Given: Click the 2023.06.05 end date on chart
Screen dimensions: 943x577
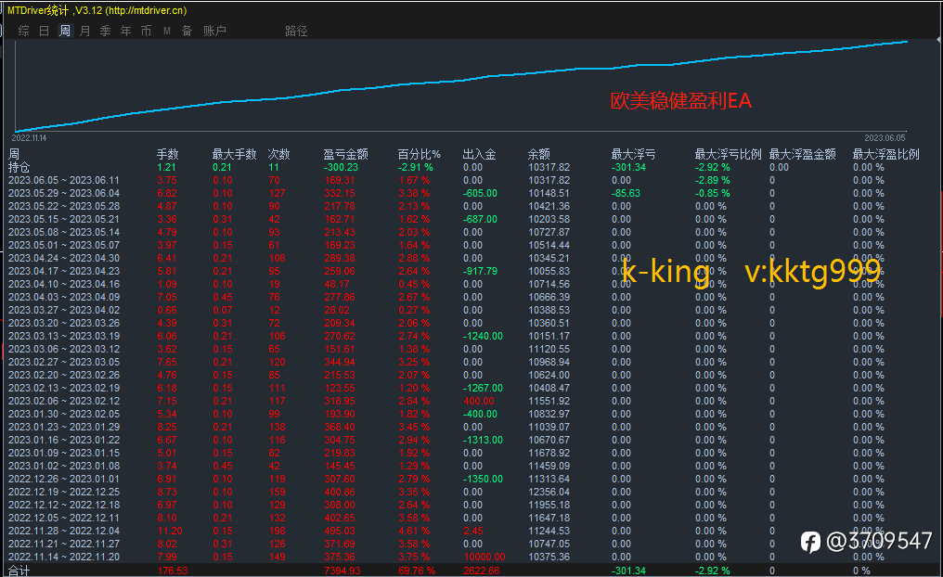Looking at the screenshot, I should tap(885, 137).
